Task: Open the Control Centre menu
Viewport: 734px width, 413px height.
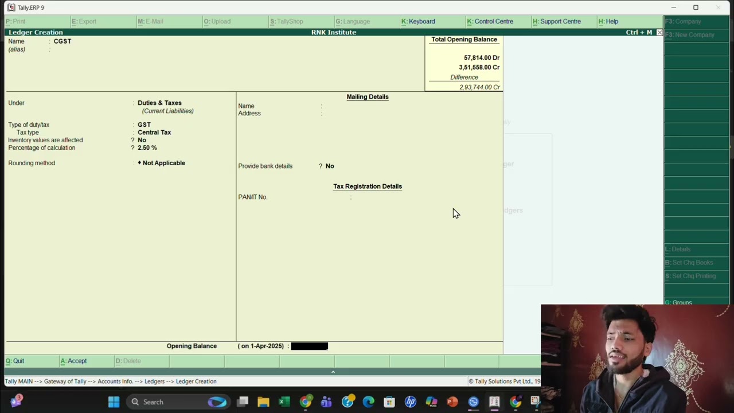Action: [x=490, y=21]
